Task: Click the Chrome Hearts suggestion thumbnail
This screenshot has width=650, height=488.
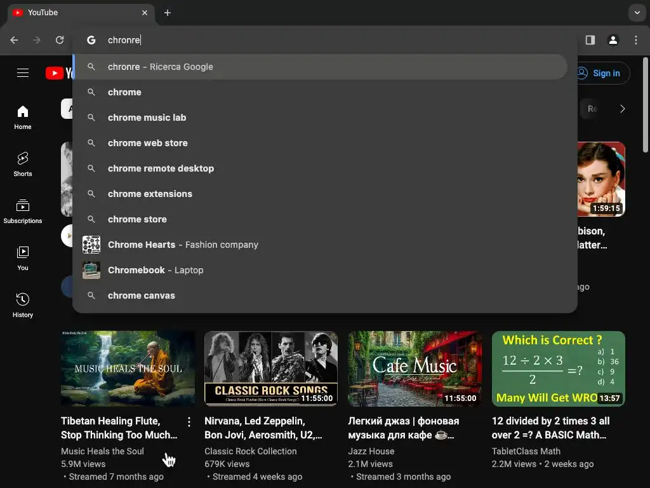Action: 91,245
